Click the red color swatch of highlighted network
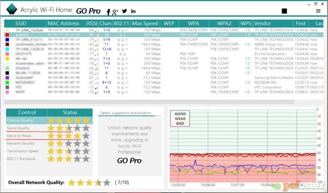 point(7,35)
